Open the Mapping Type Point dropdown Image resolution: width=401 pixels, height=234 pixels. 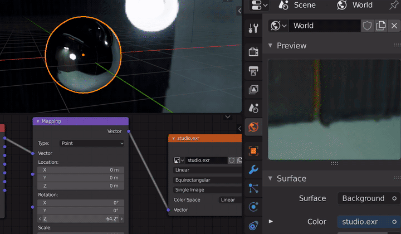pos(92,143)
